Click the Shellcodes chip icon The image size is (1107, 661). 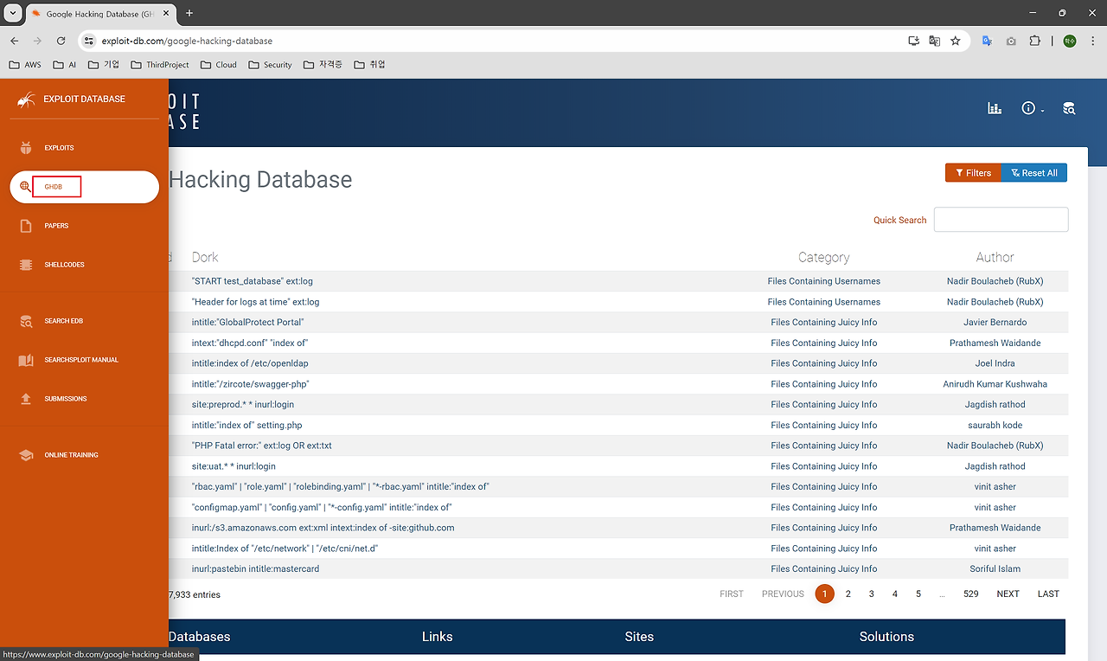pos(26,265)
